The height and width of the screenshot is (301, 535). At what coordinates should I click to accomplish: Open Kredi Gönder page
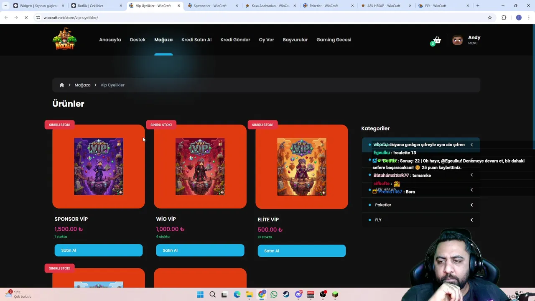235,40
